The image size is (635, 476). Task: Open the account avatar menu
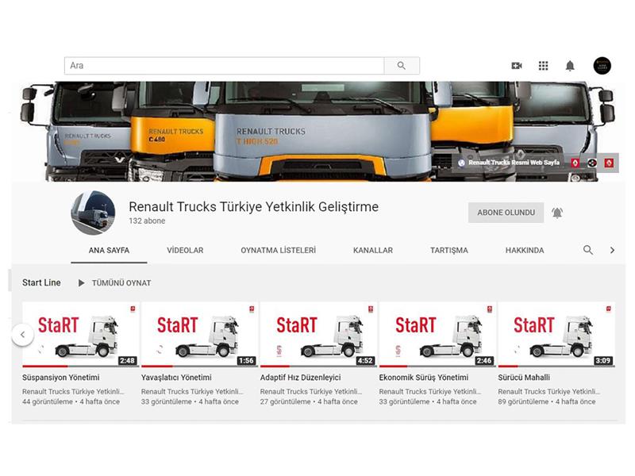602,66
